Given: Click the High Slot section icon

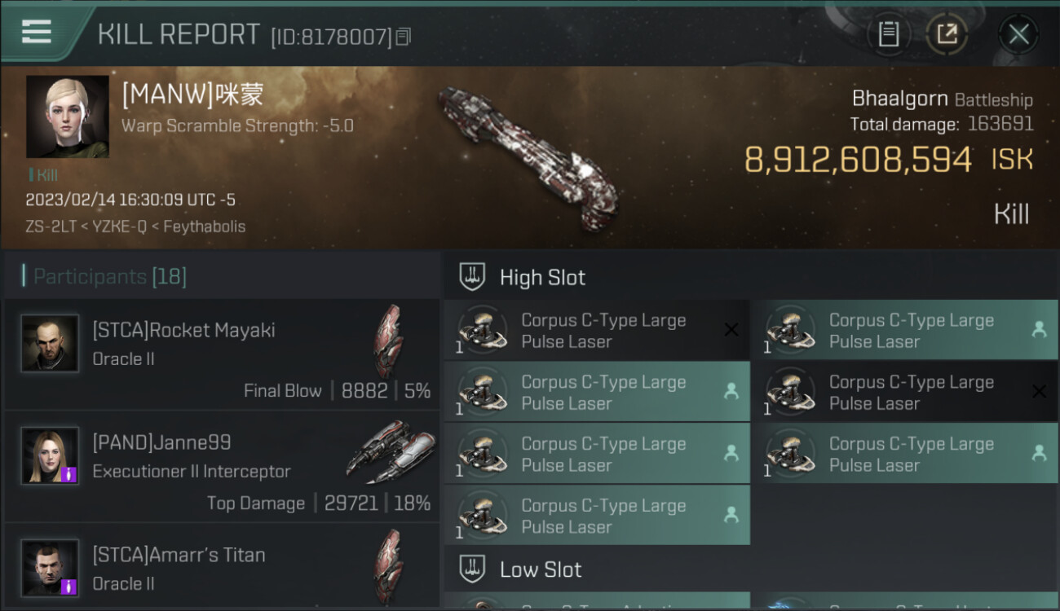Looking at the screenshot, I should (472, 277).
